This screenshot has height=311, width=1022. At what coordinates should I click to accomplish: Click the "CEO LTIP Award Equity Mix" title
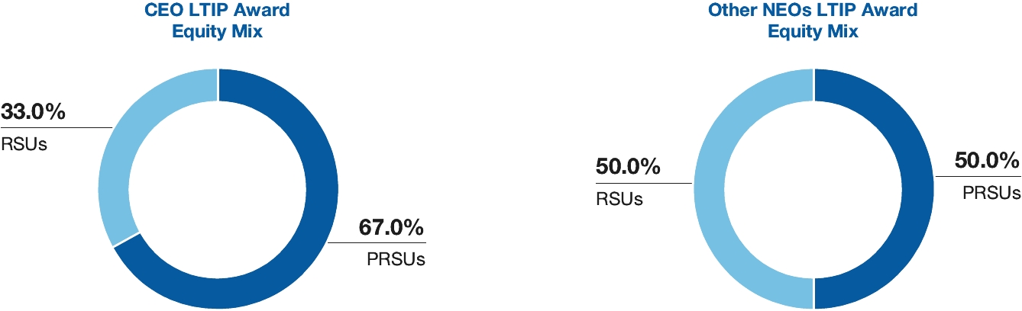[218, 22]
